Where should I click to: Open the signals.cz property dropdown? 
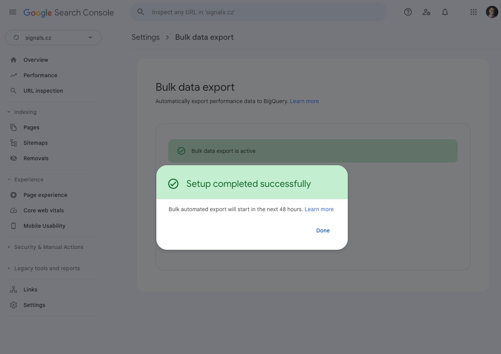53,38
